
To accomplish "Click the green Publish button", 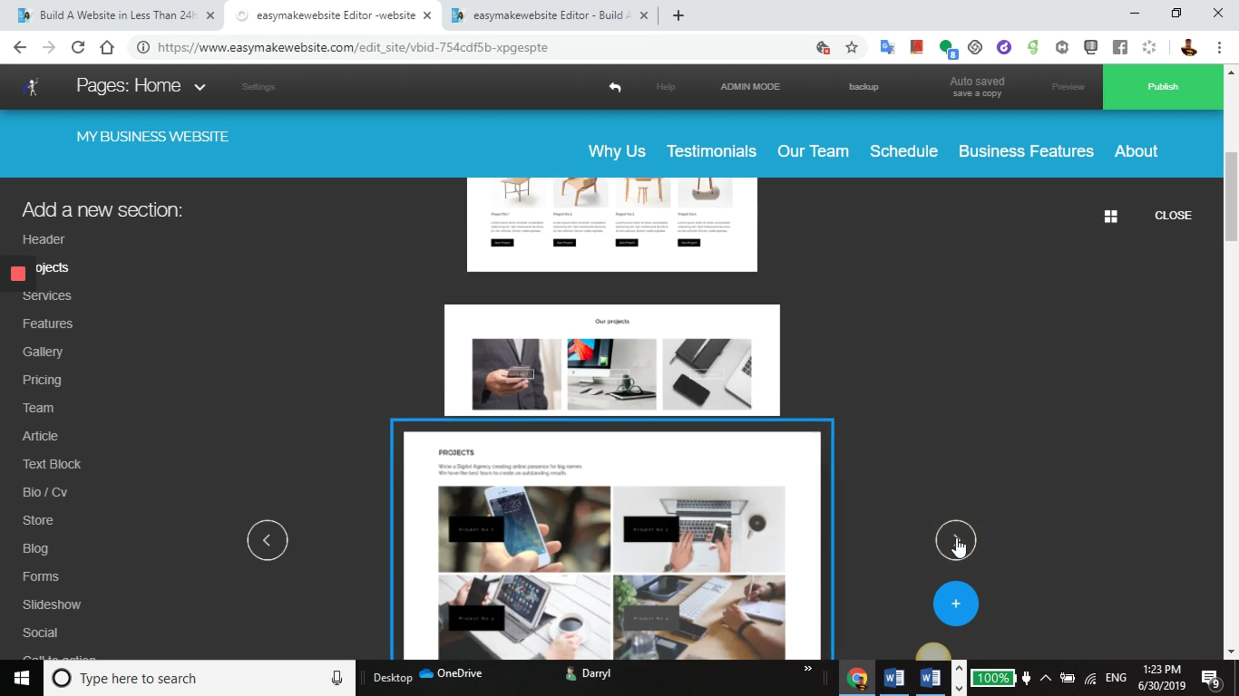I will pos(1163,87).
